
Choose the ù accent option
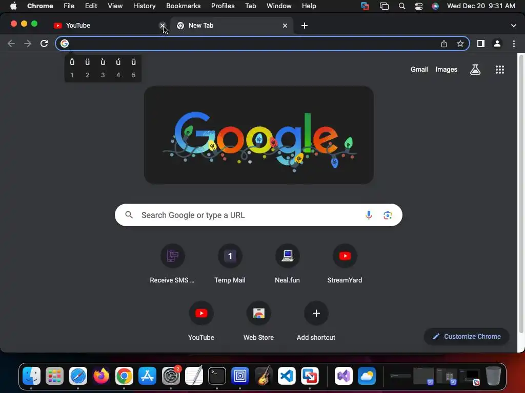tap(103, 68)
